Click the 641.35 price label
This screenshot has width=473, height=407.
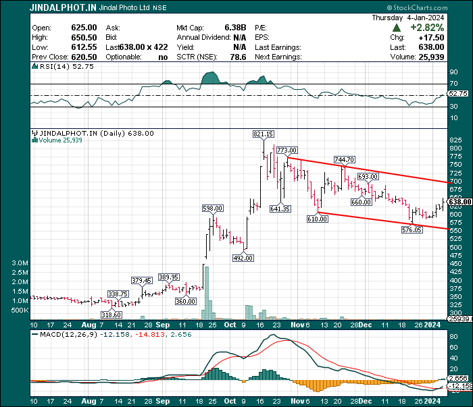pos(280,209)
